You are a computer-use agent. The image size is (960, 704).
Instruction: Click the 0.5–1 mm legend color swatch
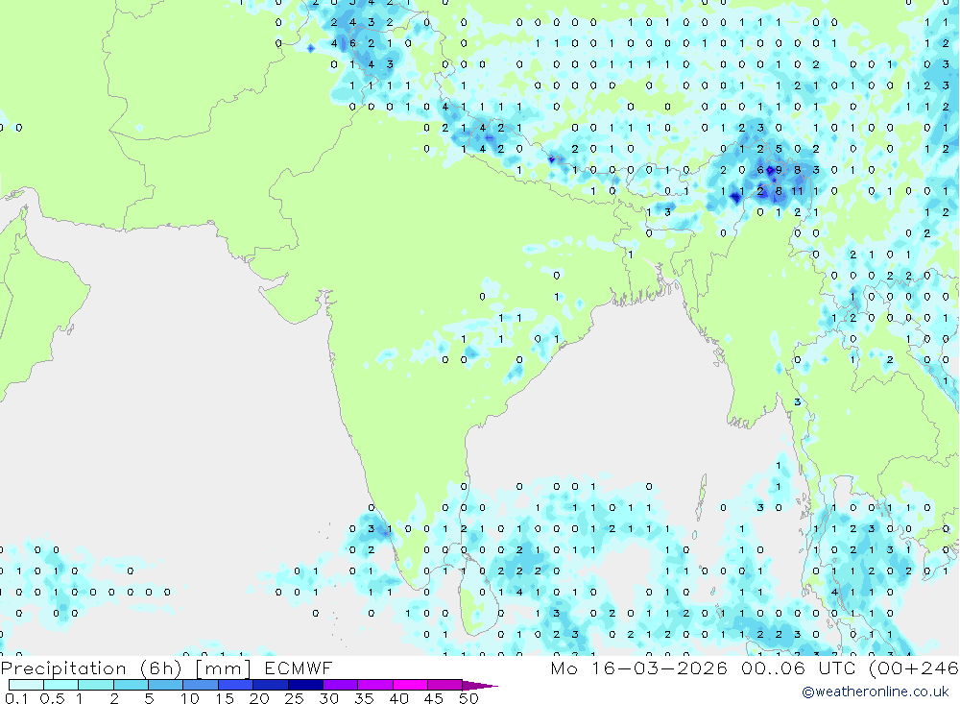(61, 685)
